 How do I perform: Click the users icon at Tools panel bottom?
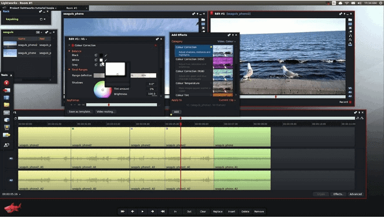tap(6, 145)
